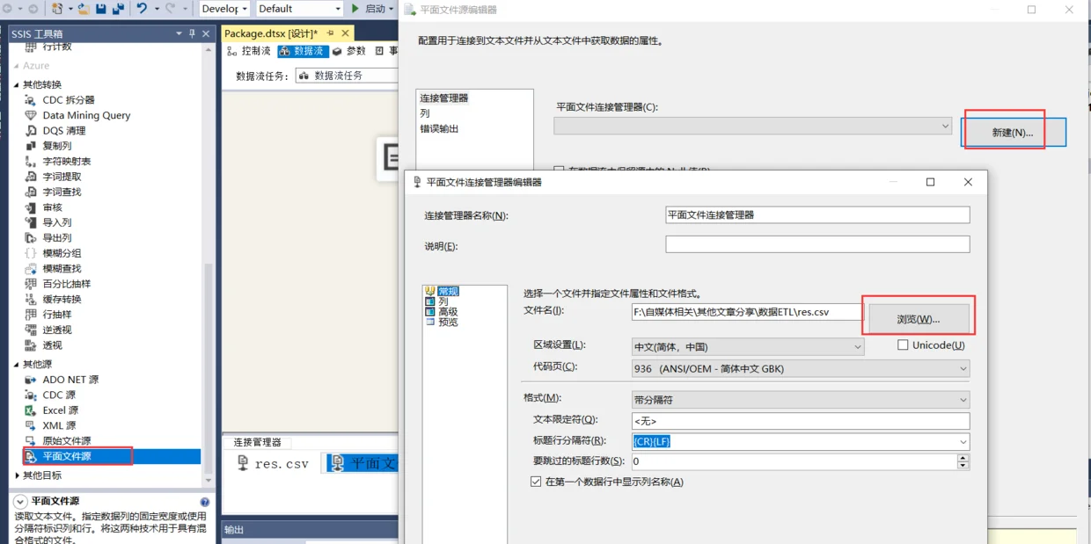Open the 区域设置 dropdown
Image resolution: width=1091 pixels, height=544 pixels.
point(857,347)
